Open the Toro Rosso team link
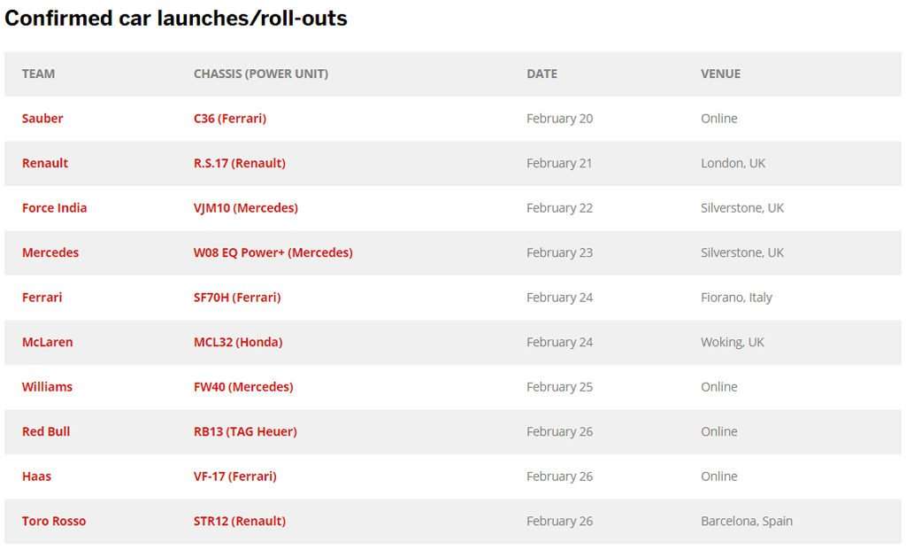 (54, 521)
